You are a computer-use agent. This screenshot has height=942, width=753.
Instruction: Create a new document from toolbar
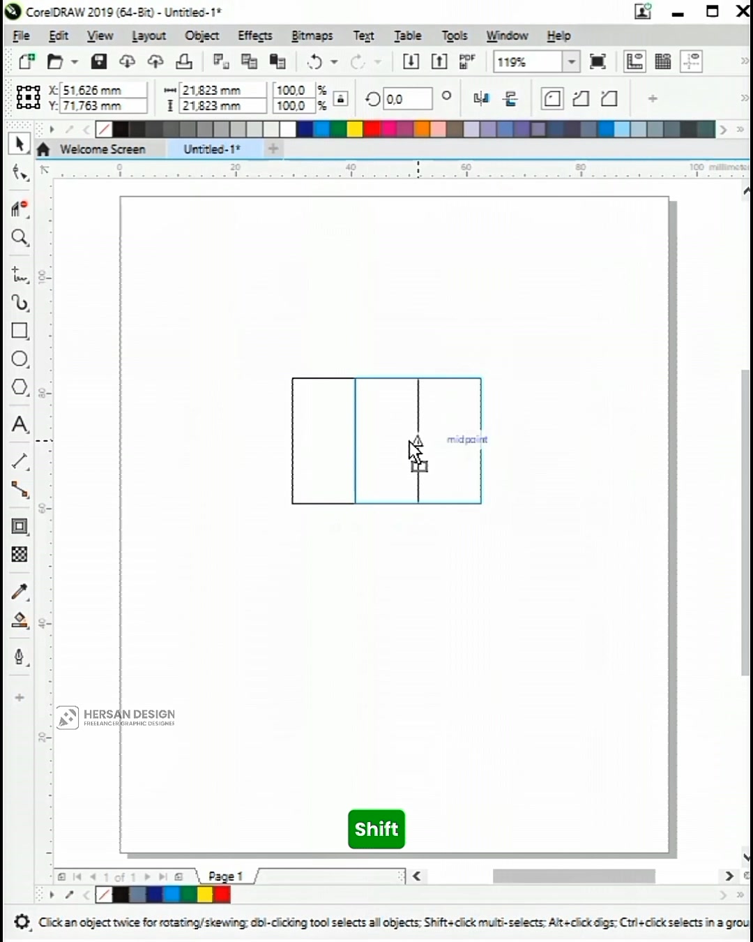point(26,61)
